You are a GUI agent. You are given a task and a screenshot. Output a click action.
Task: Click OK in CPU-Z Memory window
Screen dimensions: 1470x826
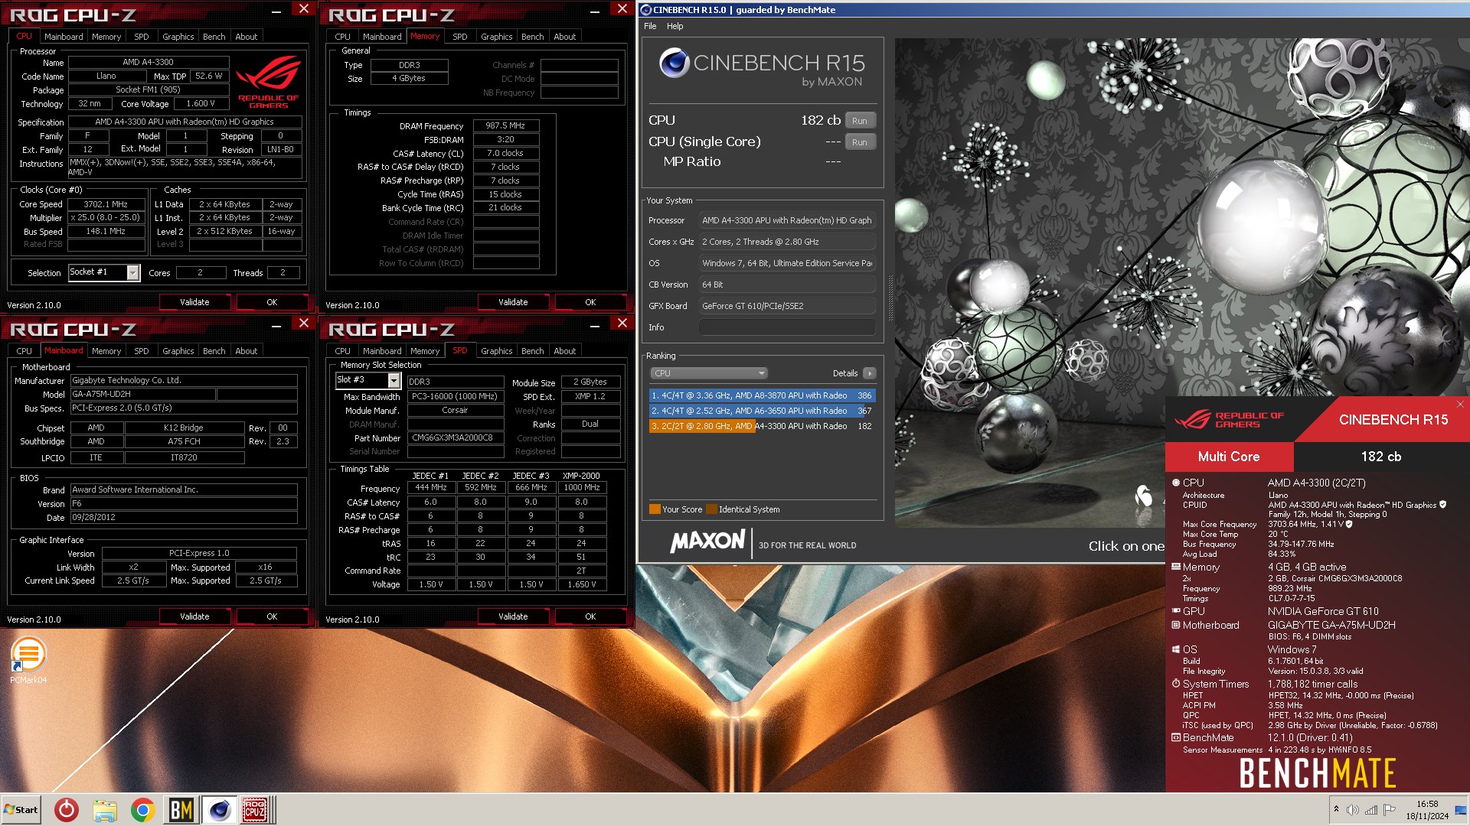coord(590,302)
